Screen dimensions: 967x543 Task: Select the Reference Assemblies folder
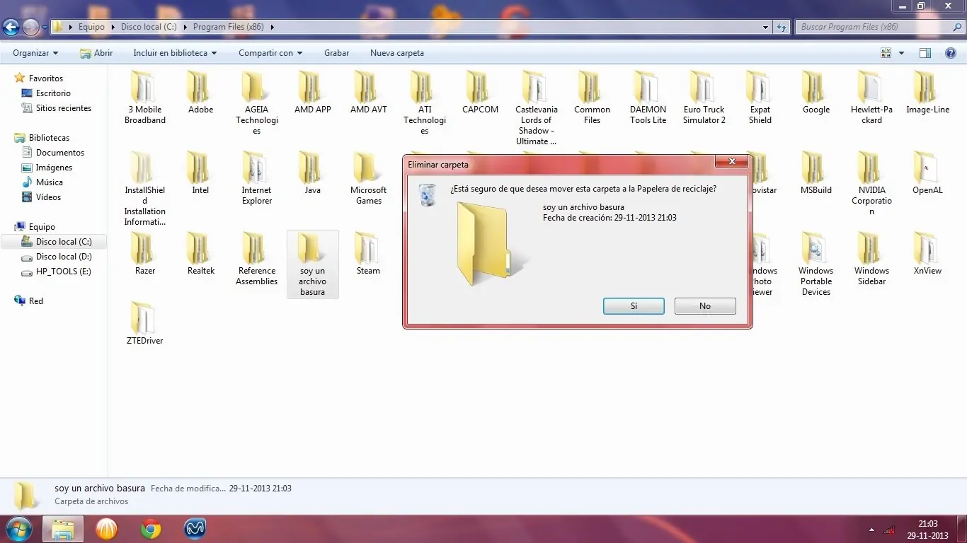click(257, 259)
